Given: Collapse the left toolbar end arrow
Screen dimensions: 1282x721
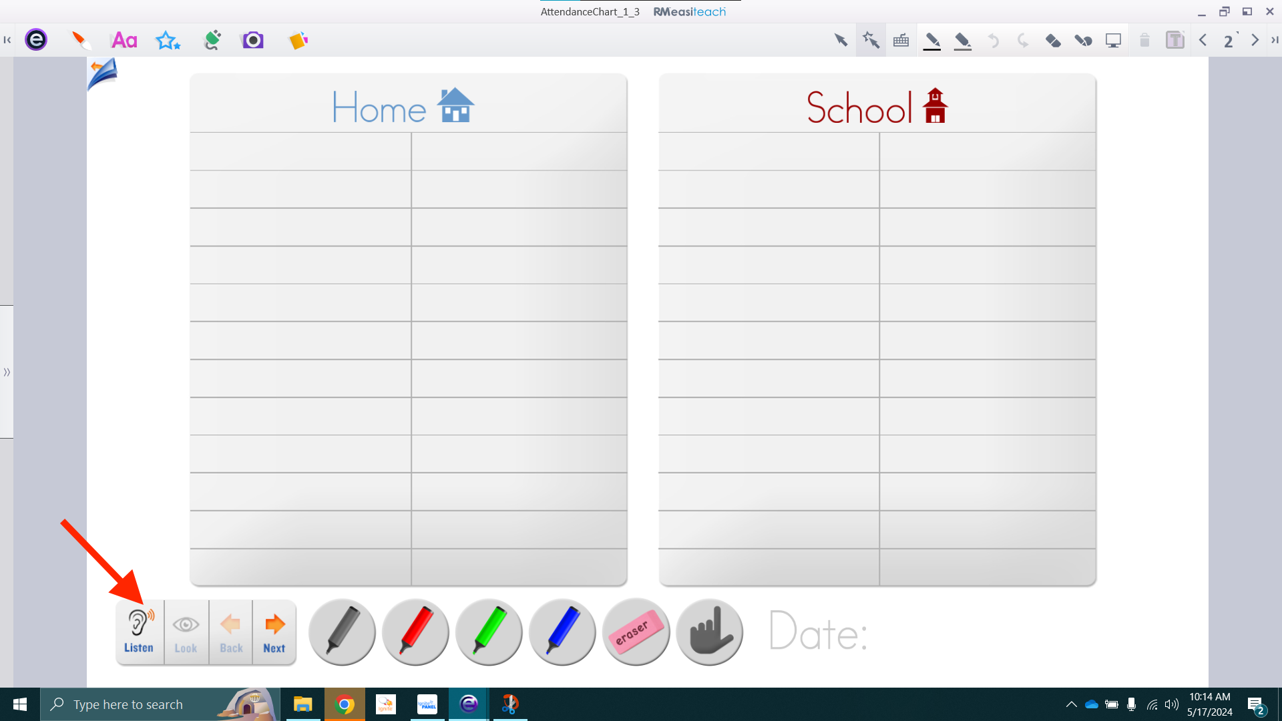Looking at the screenshot, I should (7, 40).
